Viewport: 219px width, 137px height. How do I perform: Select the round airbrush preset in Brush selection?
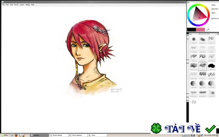(x=194, y=40)
